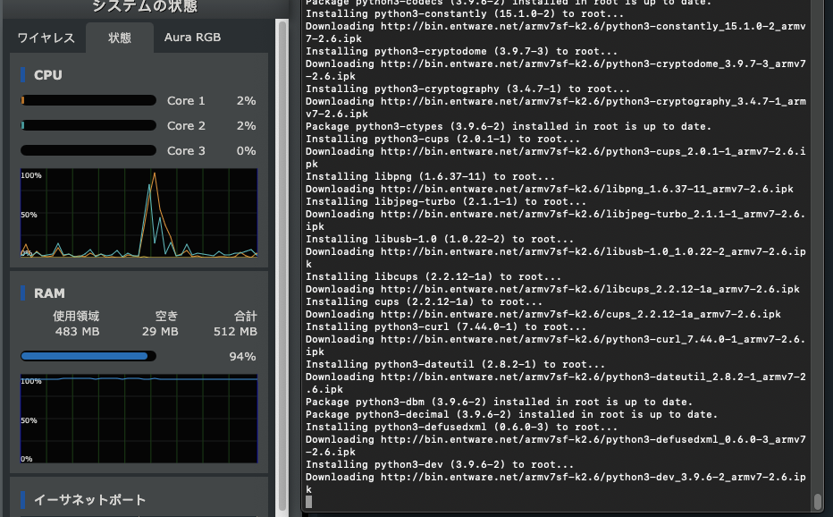
Task: Switch to the ワイヤレス tab
Action: pos(46,38)
